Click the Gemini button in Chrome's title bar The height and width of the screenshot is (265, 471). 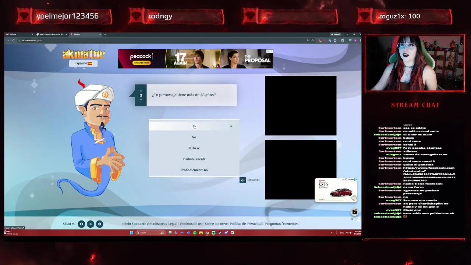point(336,35)
